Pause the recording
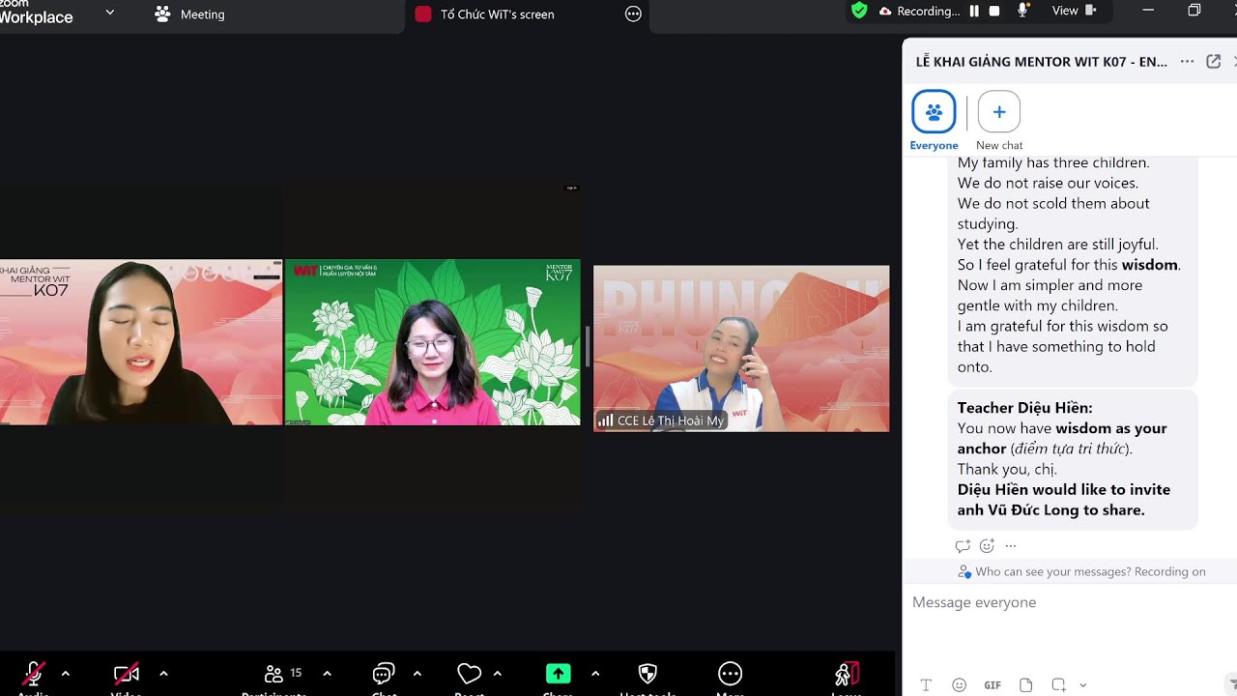 (974, 11)
